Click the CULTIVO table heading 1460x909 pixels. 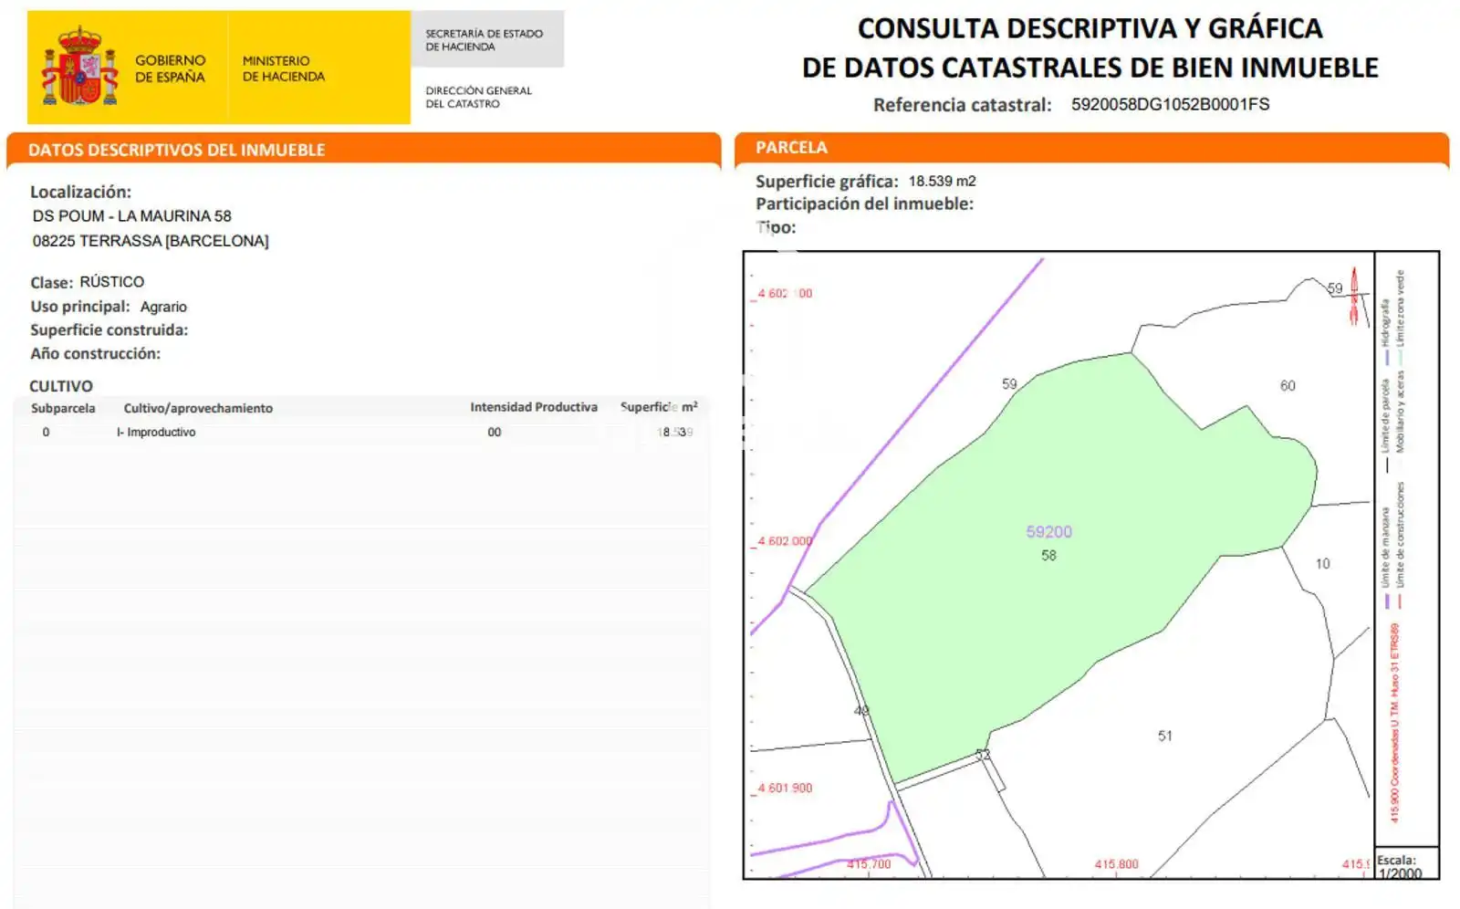coord(61,386)
